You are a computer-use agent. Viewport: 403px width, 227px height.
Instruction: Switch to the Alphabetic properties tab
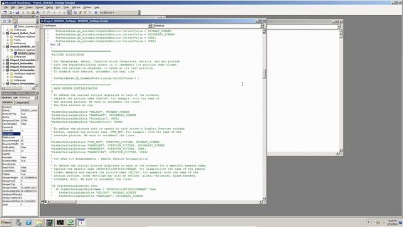tap(8, 102)
